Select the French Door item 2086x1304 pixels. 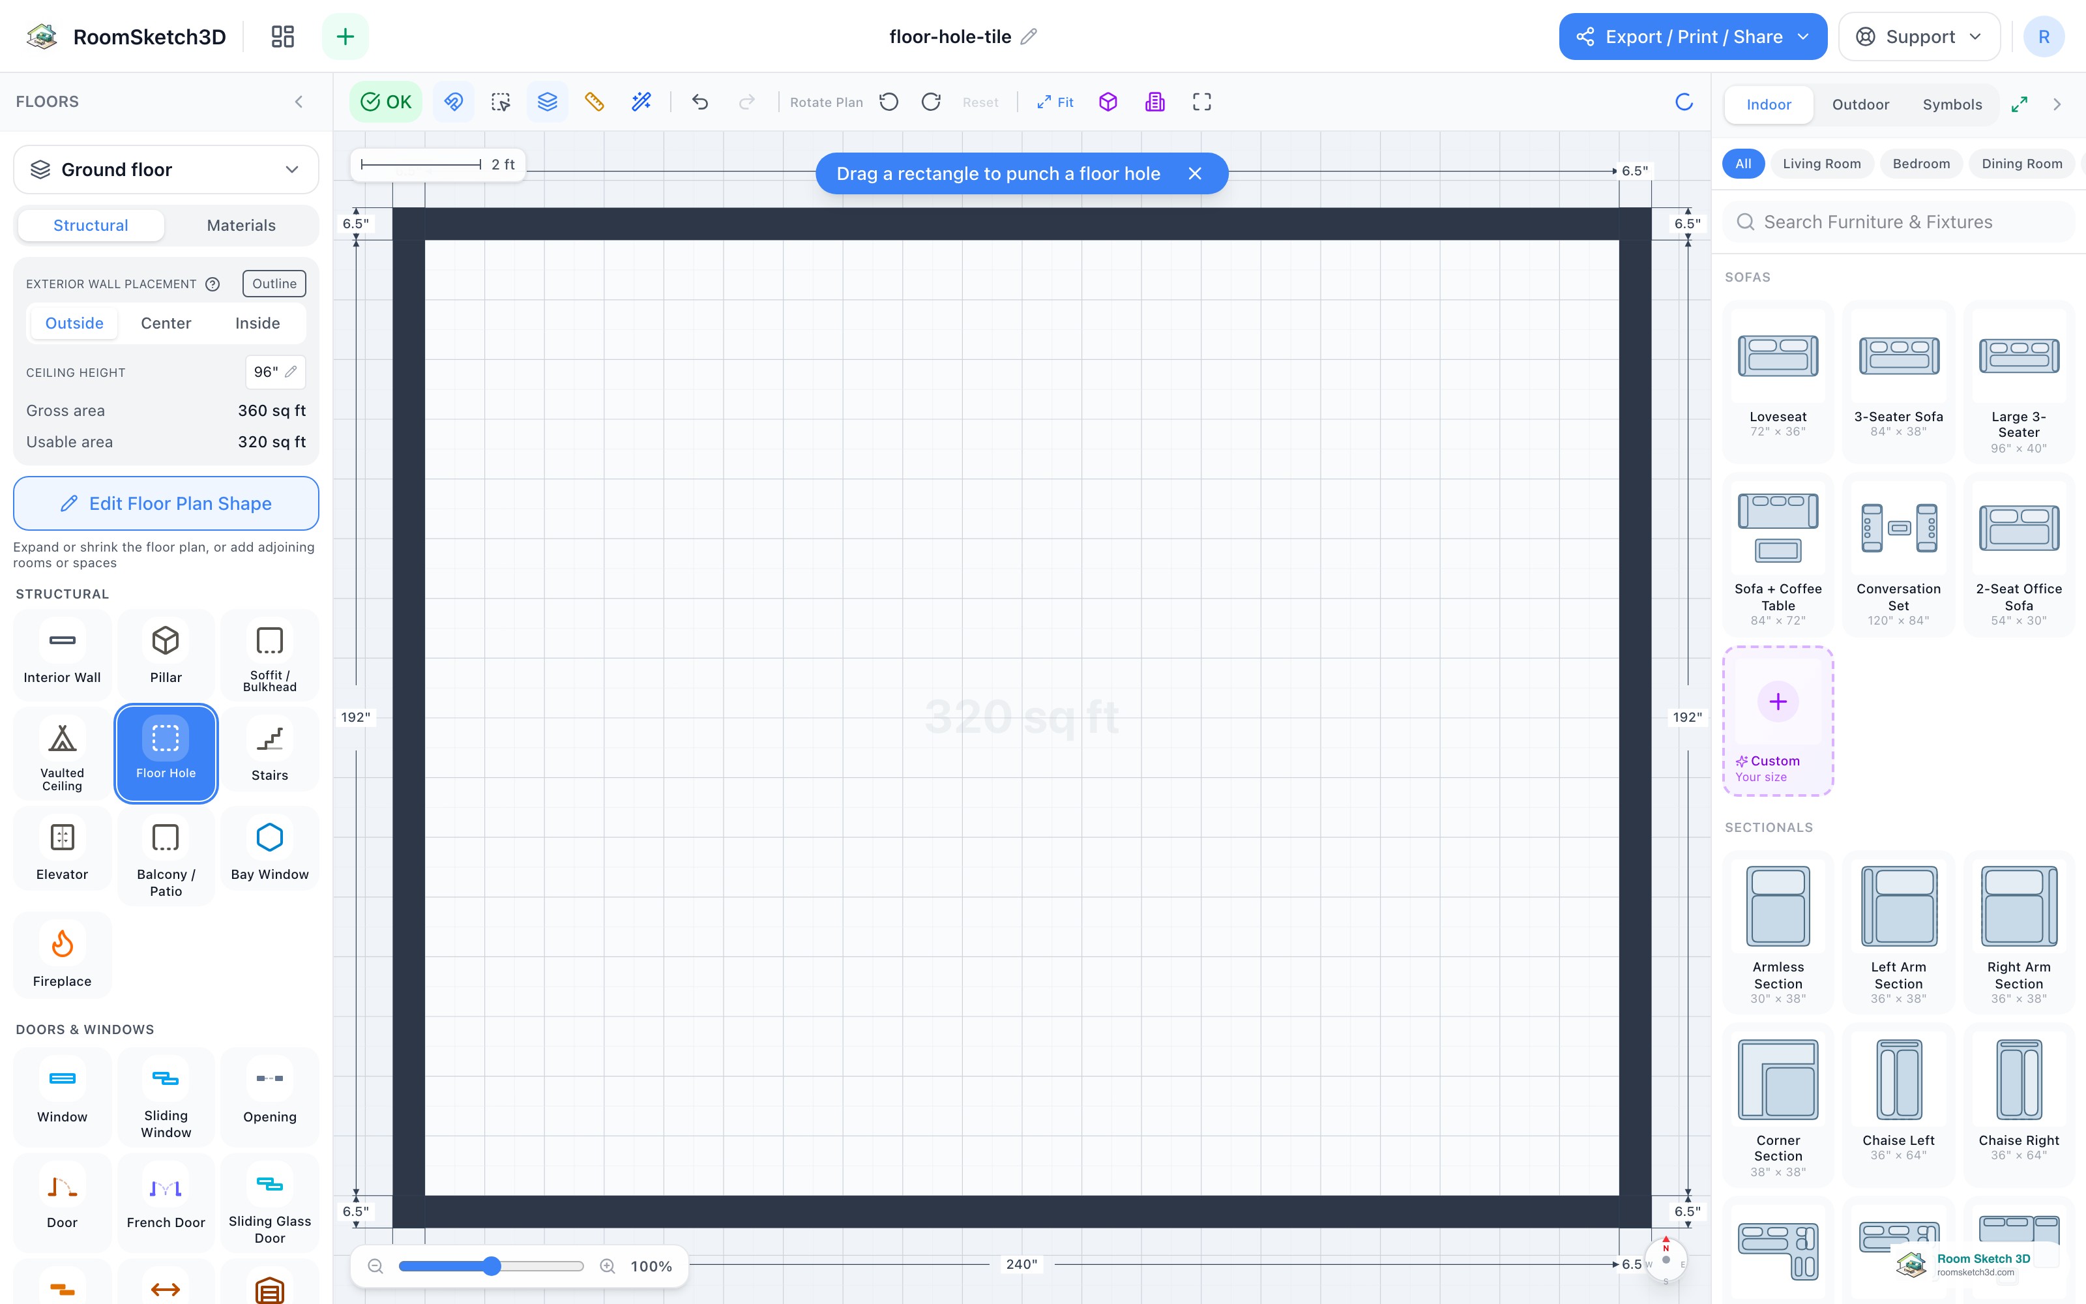166,1203
